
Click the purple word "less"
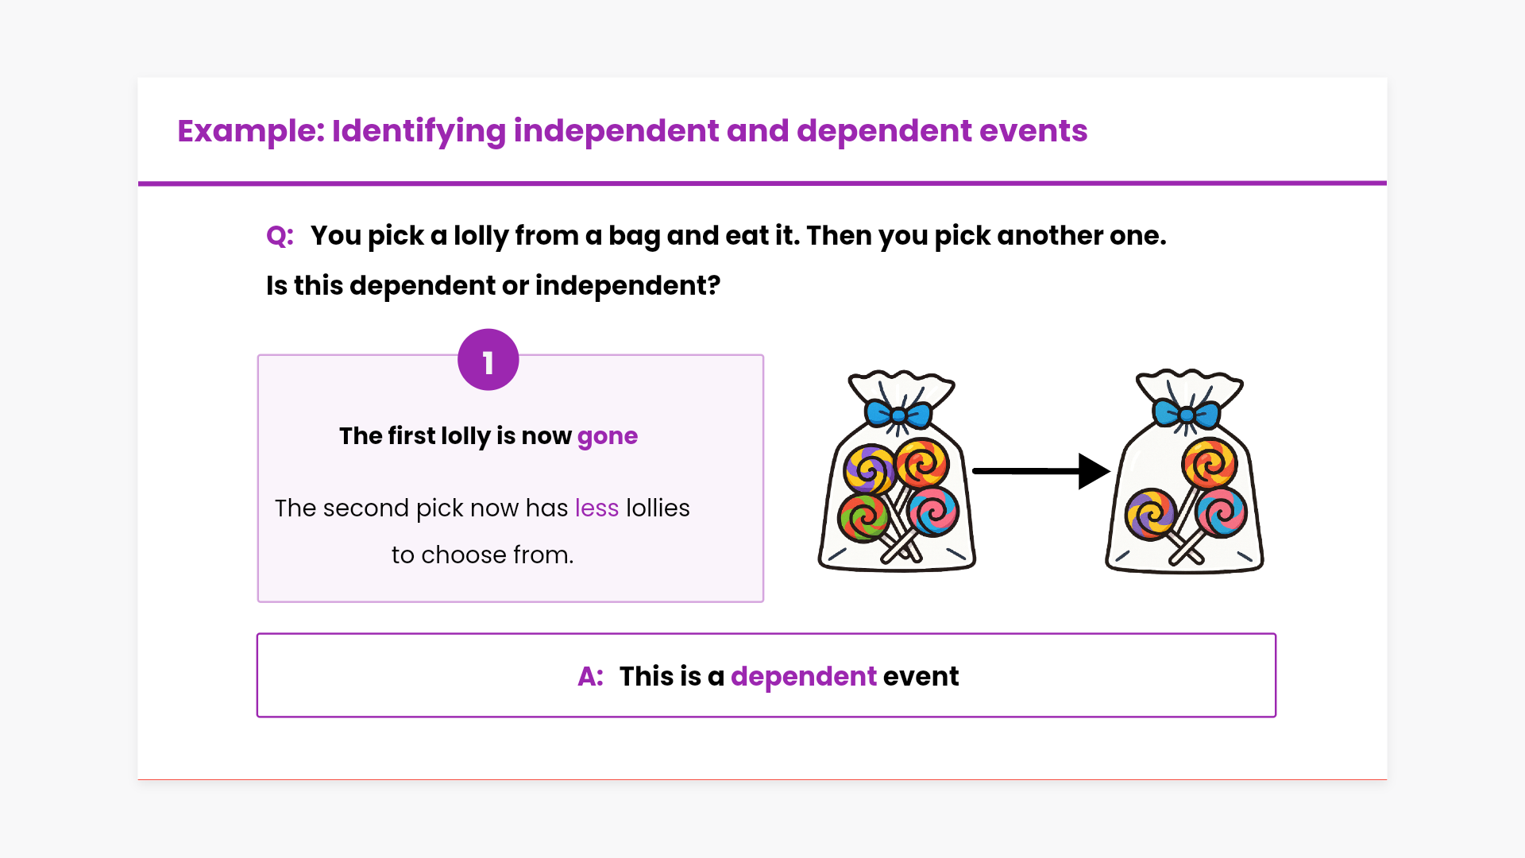596,508
